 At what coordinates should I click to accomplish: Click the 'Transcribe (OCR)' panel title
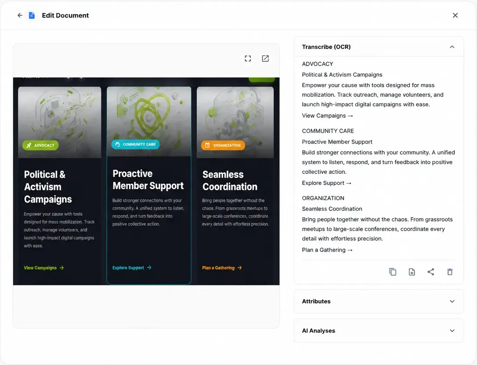[326, 47]
